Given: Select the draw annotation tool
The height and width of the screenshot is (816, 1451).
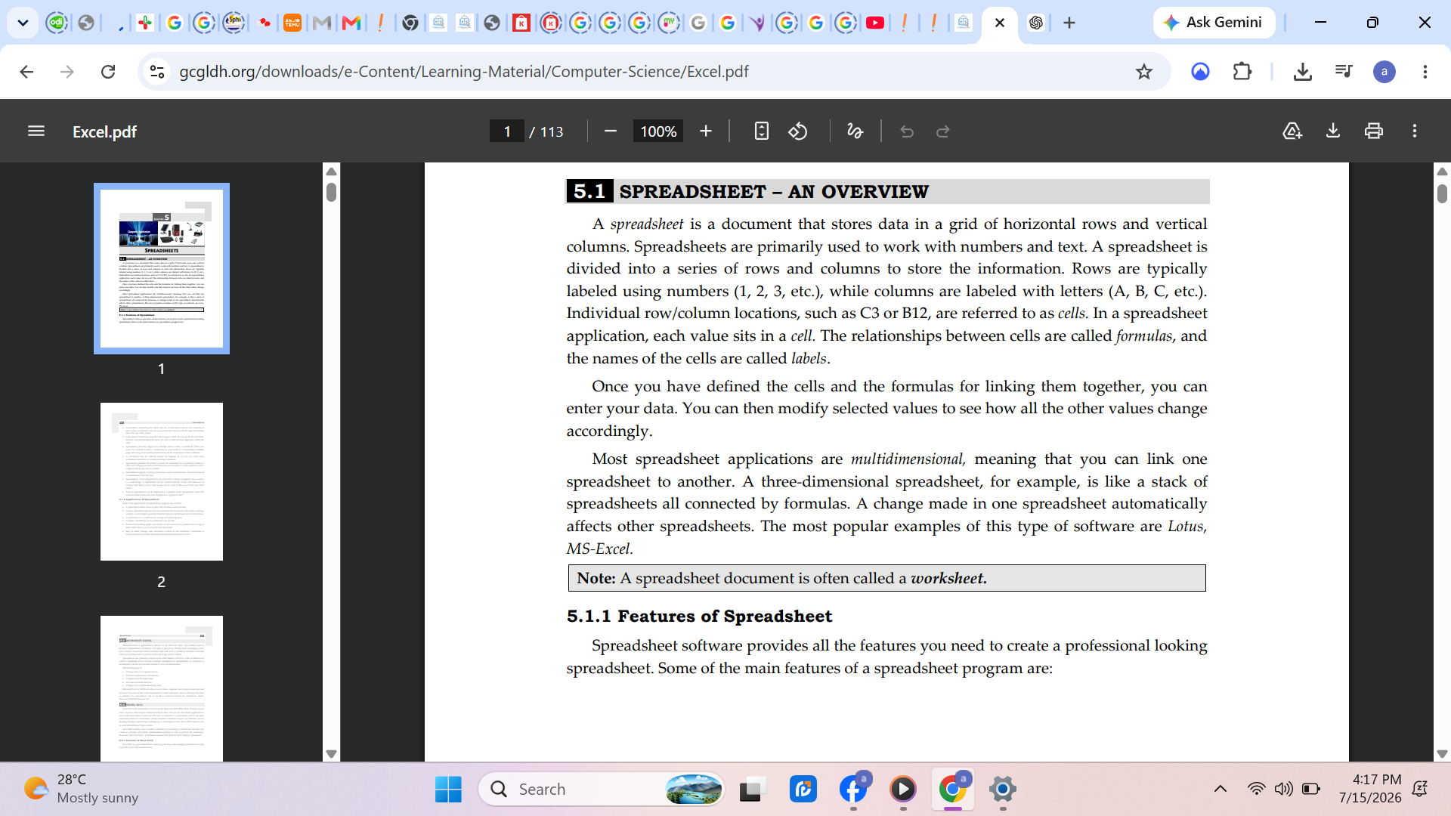Looking at the screenshot, I should (855, 131).
